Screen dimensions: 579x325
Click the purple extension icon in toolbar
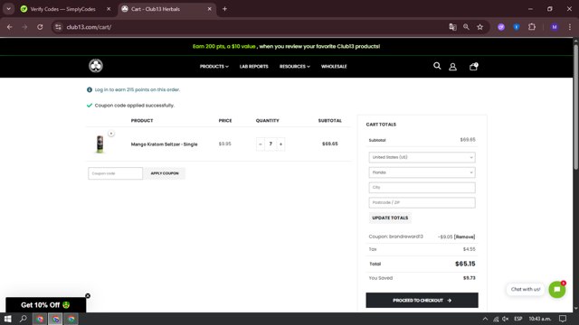point(501,27)
